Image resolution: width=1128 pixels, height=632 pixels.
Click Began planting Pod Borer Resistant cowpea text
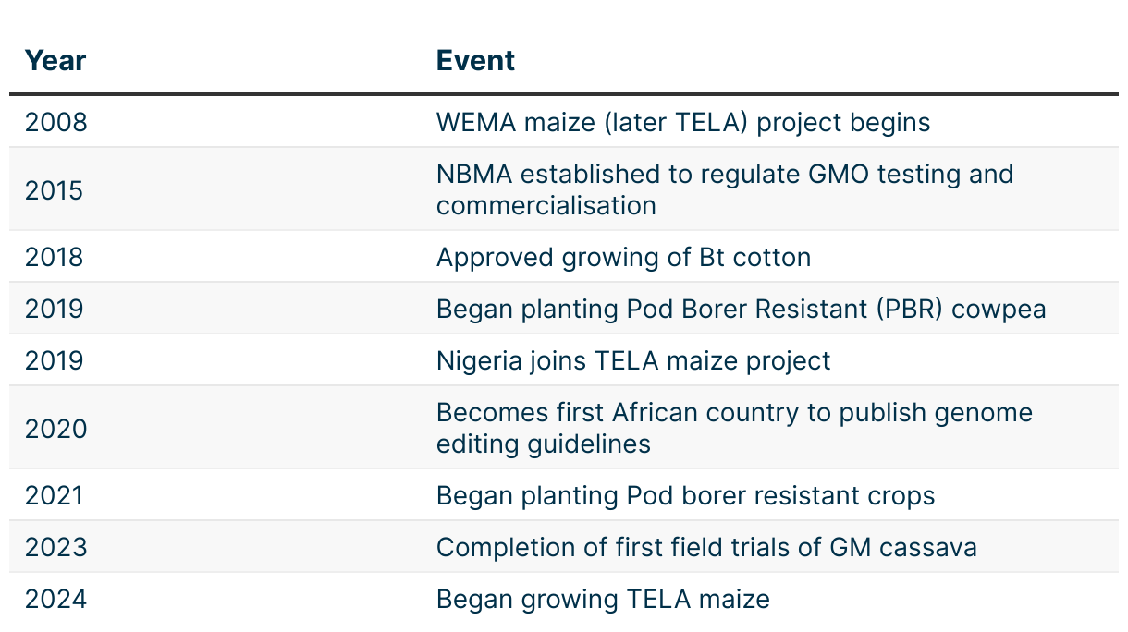[741, 309]
